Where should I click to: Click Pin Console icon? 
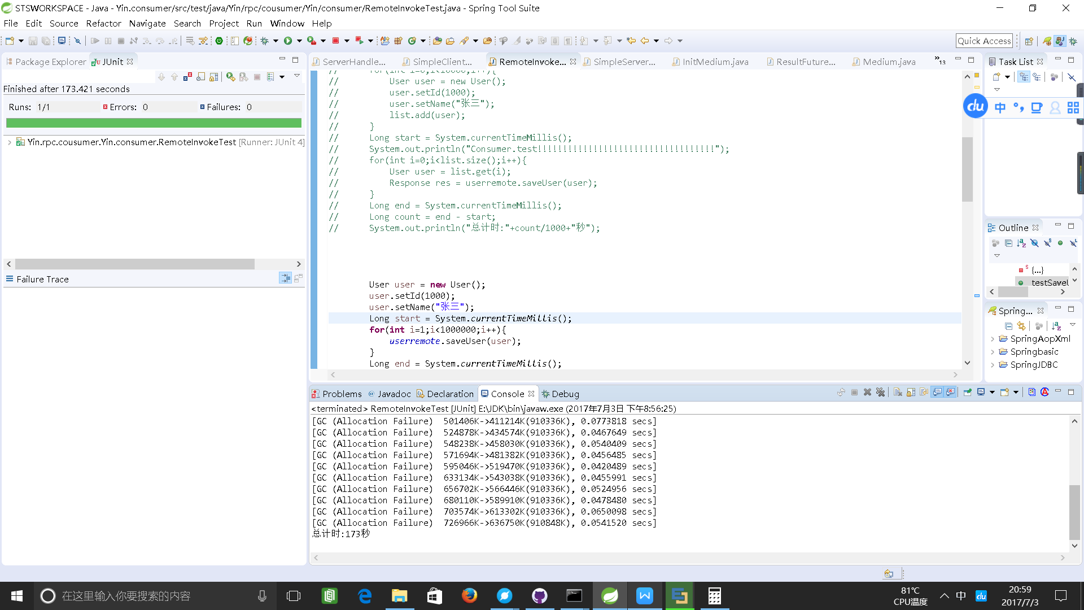(968, 393)
